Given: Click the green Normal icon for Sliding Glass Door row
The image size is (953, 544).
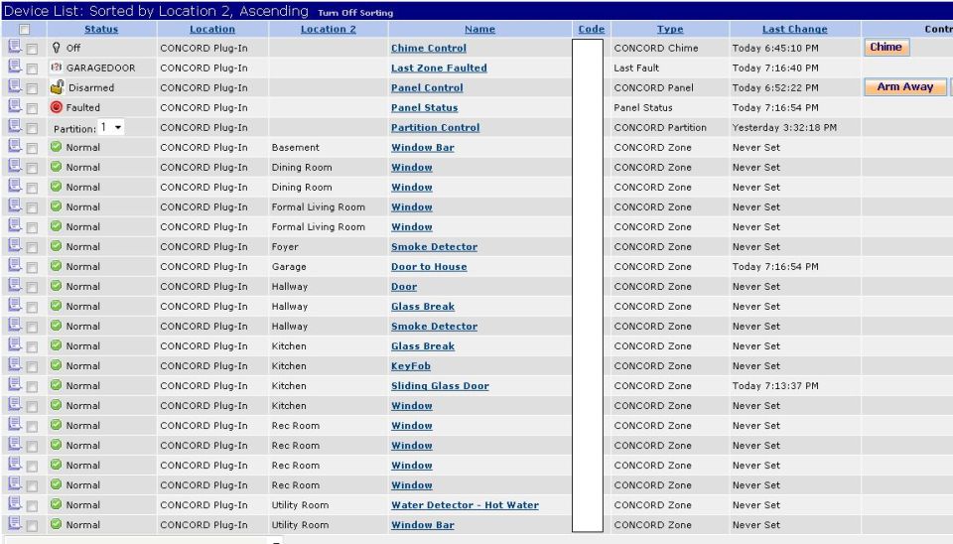Looking at the screenshot, I should coord(57,385).
